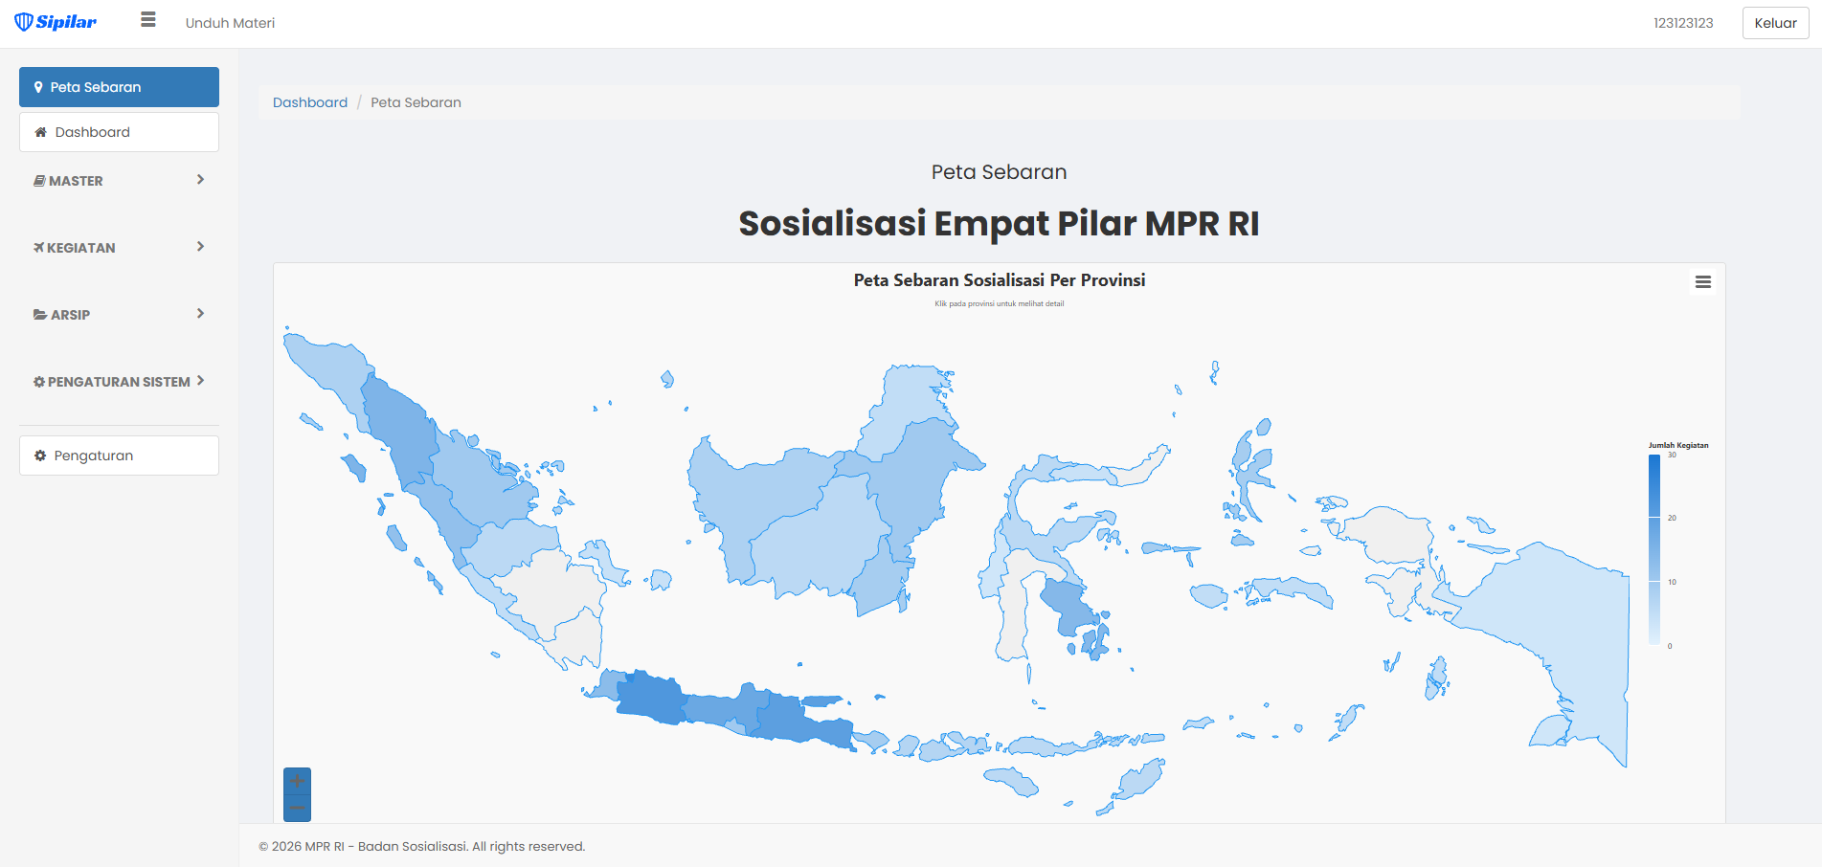1822x867 pixels.
Task: Expand the MASTER menu chevron
Action: [200, 180]
